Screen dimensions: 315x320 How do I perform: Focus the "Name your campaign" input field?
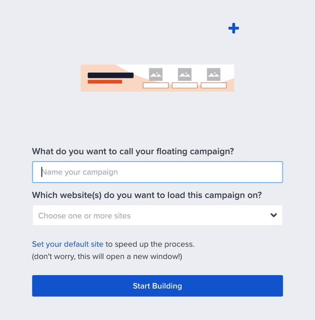pyautogui.click(x=157, y=172)
